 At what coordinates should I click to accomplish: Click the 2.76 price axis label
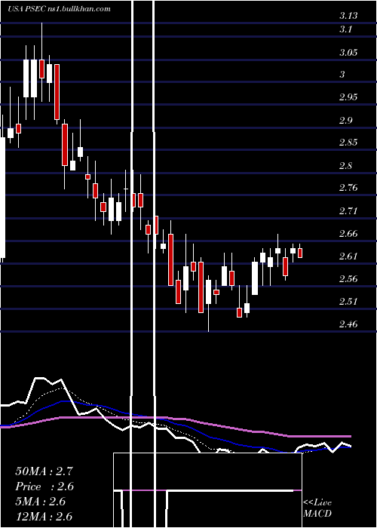tap(348, 188)
